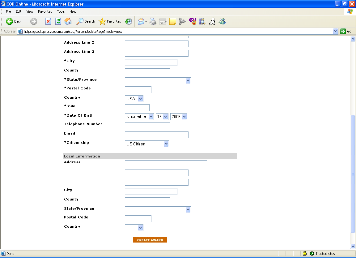The image size is (356, 258).
Task: Open the Mail toolbar icon
Action: (x=141, y=21)
